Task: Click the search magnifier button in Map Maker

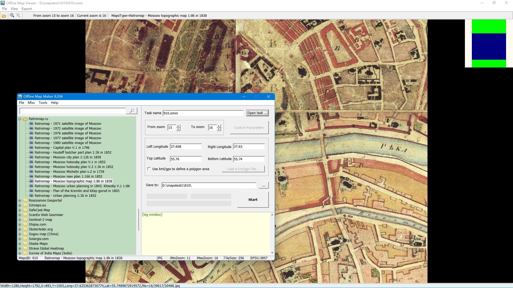Action: (132, 111)
